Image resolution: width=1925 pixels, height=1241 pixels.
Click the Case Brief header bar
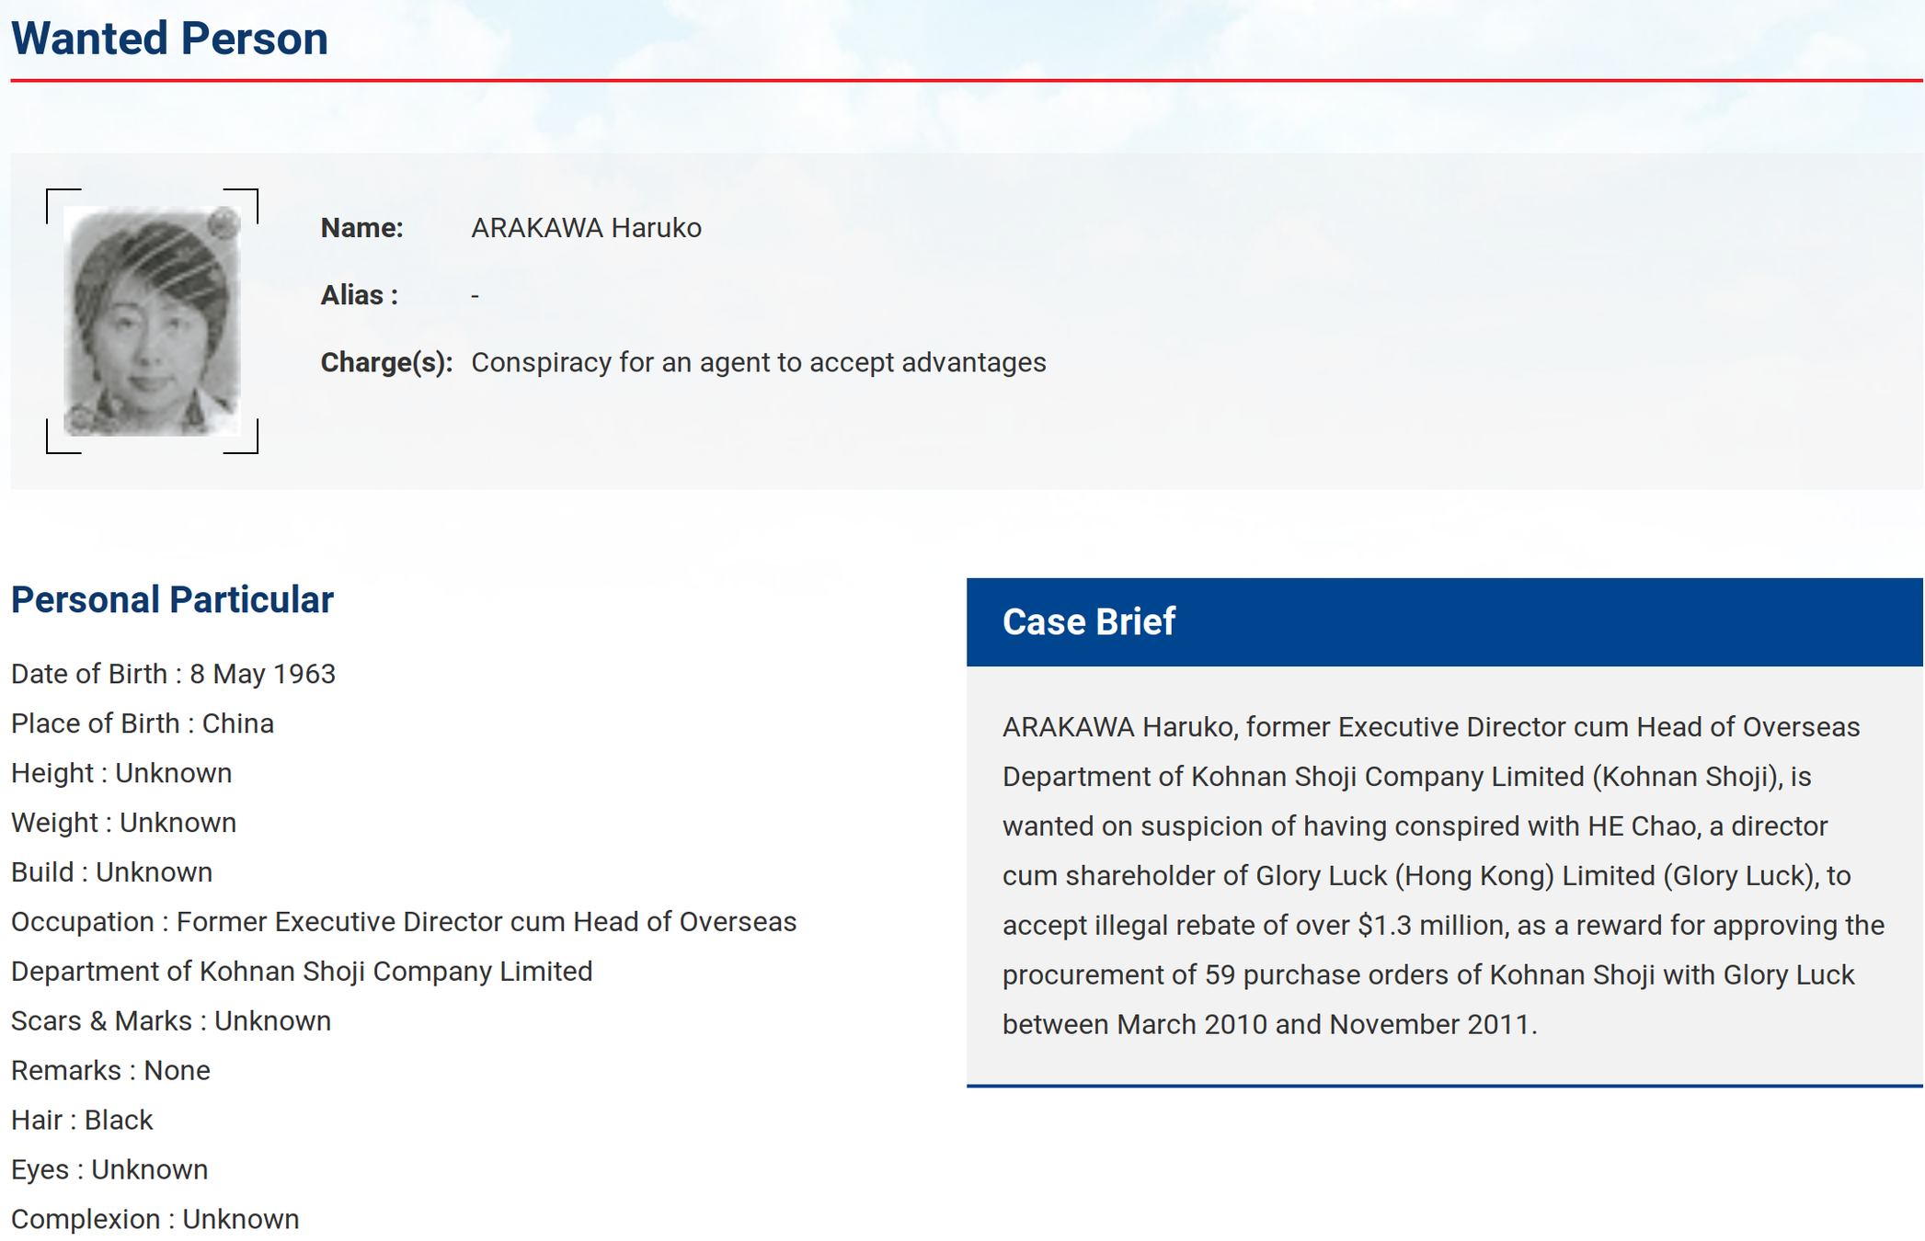(1443, 622)
